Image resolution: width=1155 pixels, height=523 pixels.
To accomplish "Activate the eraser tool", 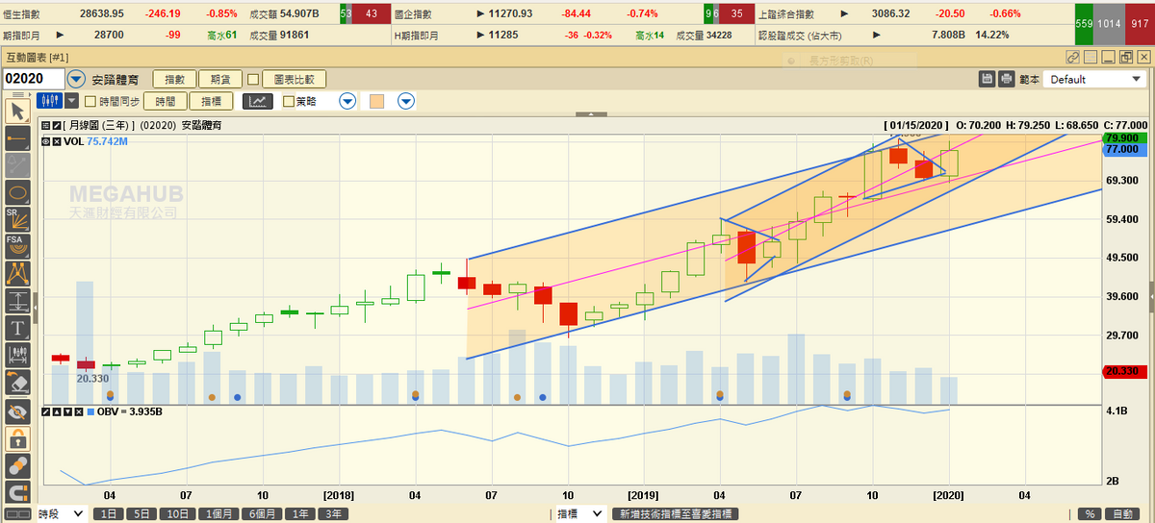I will pos(16,384).
